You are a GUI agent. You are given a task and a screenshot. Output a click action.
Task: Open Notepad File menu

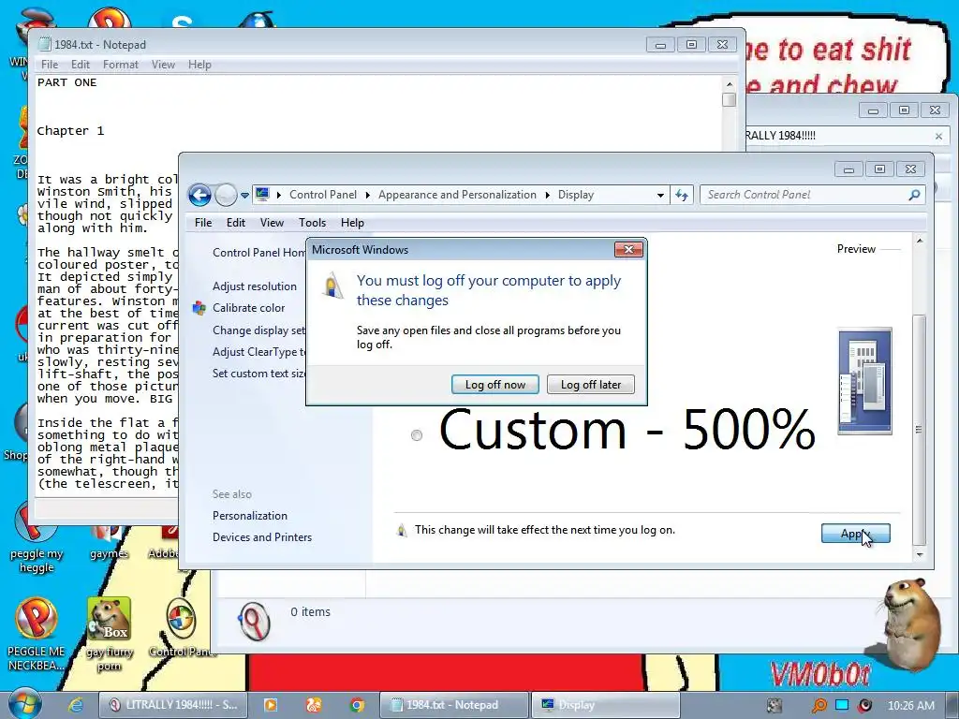point(50,65)
